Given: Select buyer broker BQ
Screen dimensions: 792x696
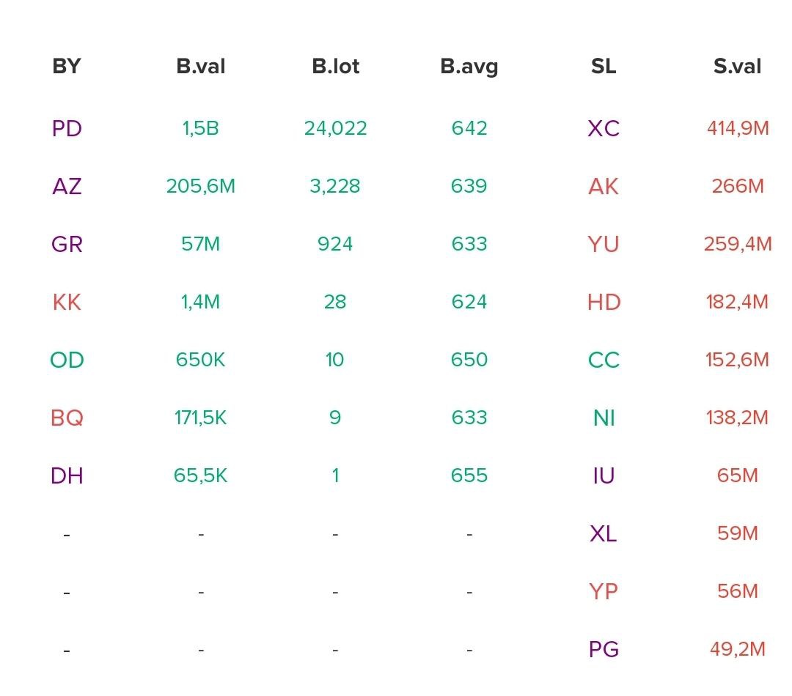Looking at the screenshot, I should pos(67,418).
